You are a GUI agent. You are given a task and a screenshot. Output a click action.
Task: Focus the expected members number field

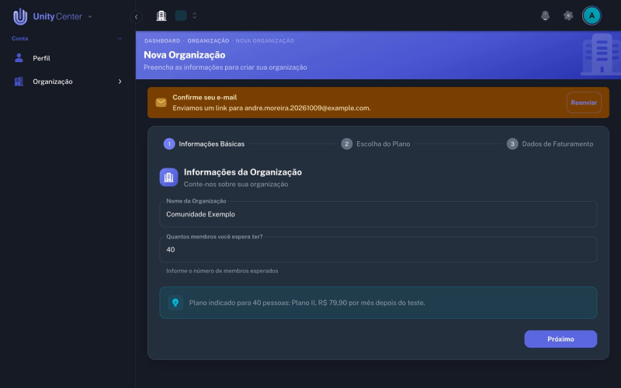click(x=378, y=249)
